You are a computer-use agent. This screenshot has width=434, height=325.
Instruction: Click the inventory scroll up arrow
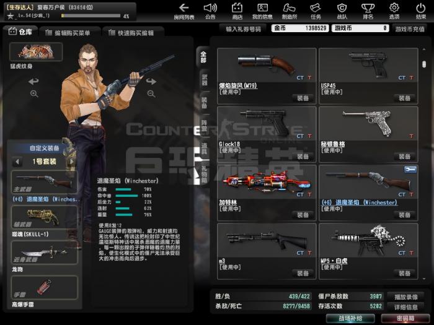[x=423, y=50]
